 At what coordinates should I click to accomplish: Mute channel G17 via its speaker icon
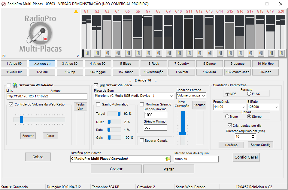coord(251,53)
